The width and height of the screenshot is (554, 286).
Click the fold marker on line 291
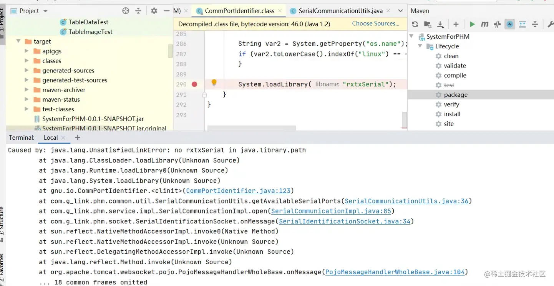coord(204,94)
